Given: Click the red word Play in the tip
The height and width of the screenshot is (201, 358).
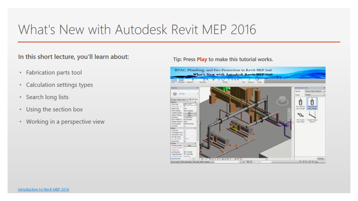Looking at the screenshot, I should (x=202, y=59).
